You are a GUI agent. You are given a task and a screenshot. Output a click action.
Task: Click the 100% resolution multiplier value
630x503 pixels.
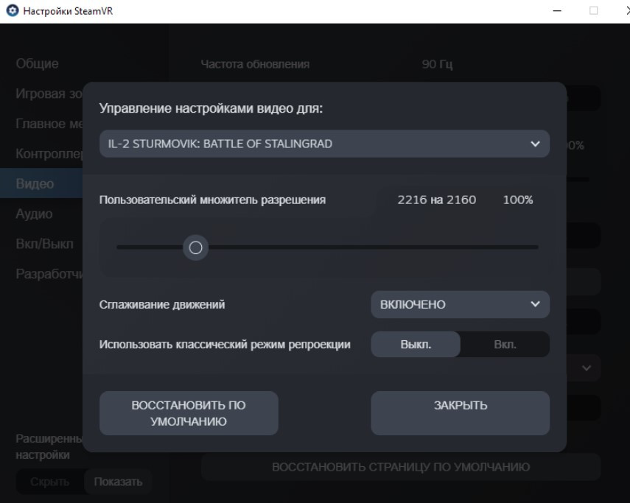tap(517, 200)
